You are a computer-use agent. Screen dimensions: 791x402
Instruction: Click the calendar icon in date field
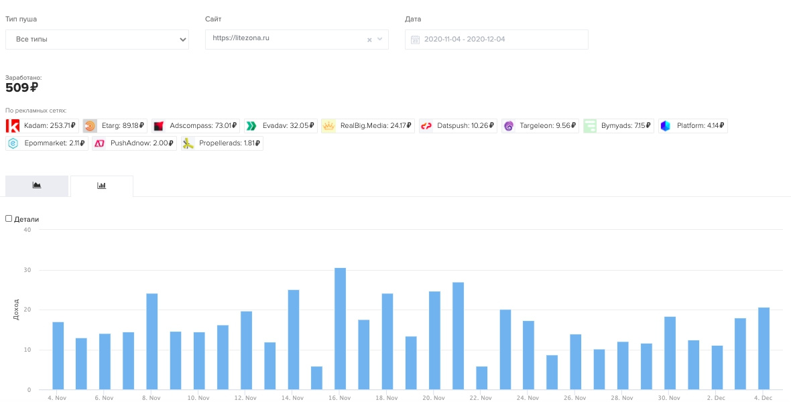click(415, 40)
